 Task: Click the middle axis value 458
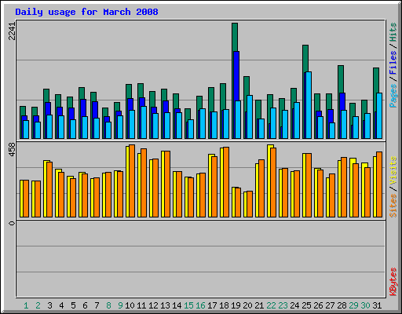[x=12, y=150]
